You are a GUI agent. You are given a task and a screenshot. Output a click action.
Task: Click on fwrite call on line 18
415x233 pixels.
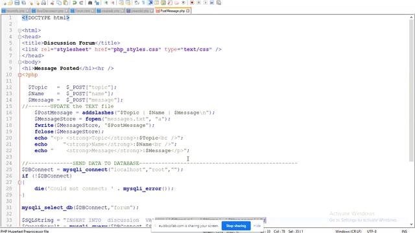[44, 125]
